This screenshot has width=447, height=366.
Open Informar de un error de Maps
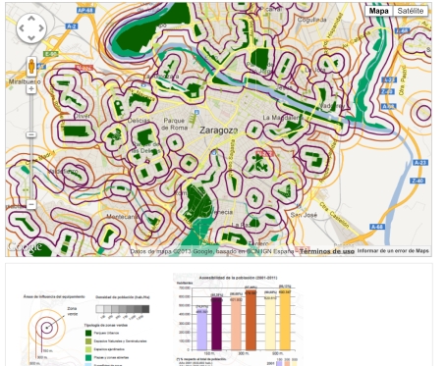coord(393,251)
